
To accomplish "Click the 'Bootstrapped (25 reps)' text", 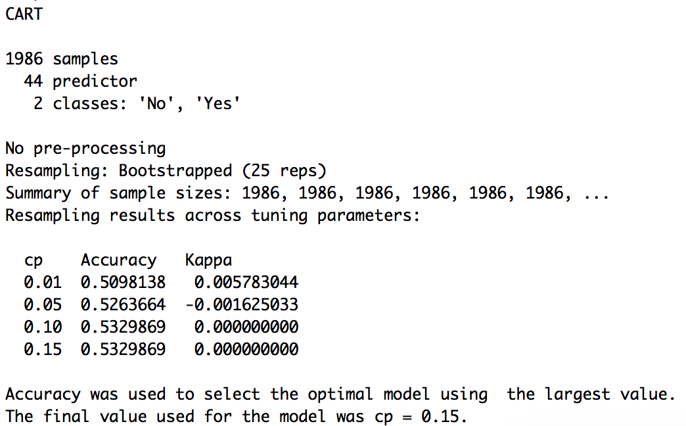I will [x=222, y=171].
